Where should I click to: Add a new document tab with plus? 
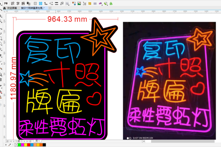click(x=50, y=8)
